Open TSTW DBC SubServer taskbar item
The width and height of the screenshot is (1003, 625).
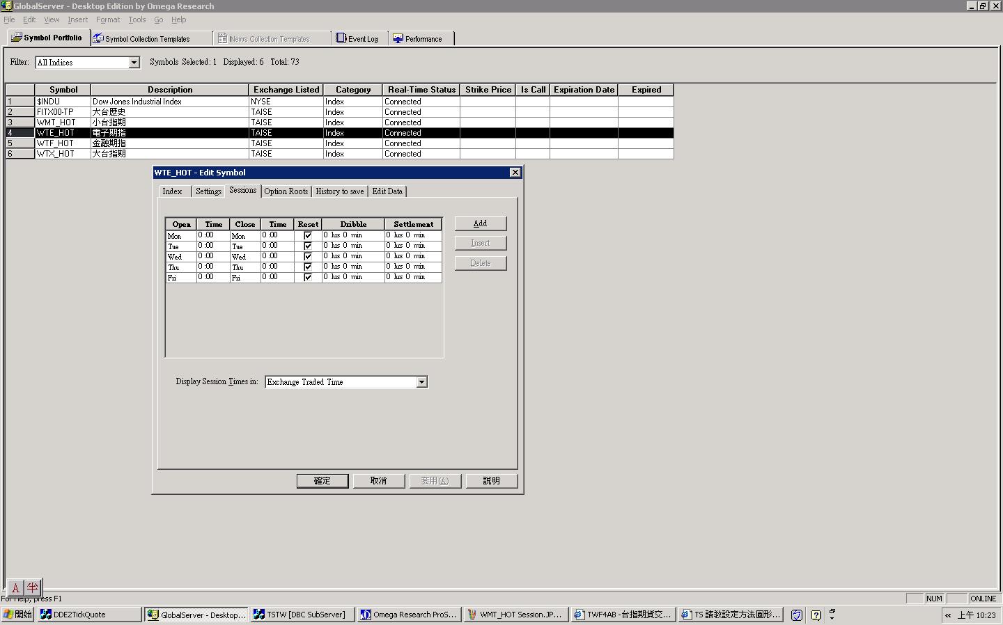[x=302, y=615]
